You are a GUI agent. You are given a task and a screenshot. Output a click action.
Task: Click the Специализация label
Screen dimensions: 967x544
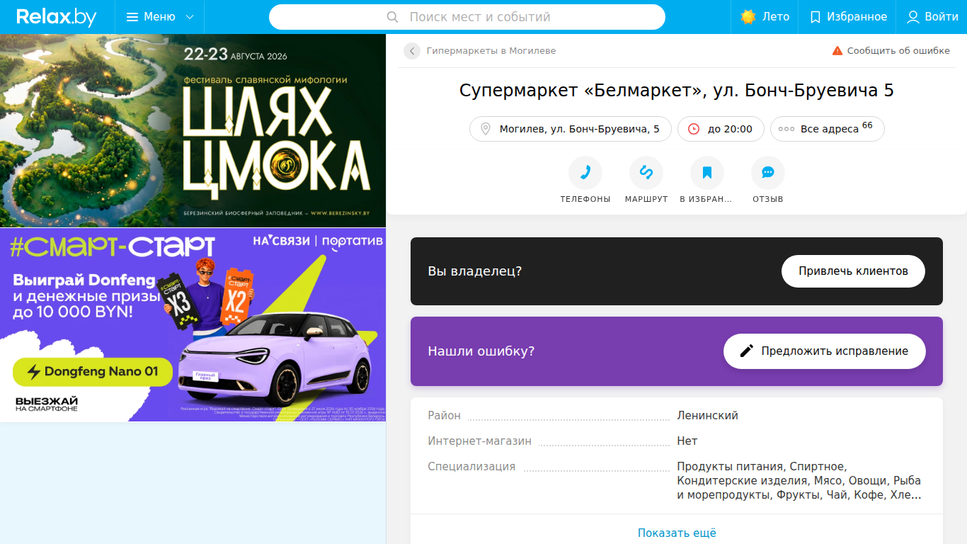tap(471, 467)
